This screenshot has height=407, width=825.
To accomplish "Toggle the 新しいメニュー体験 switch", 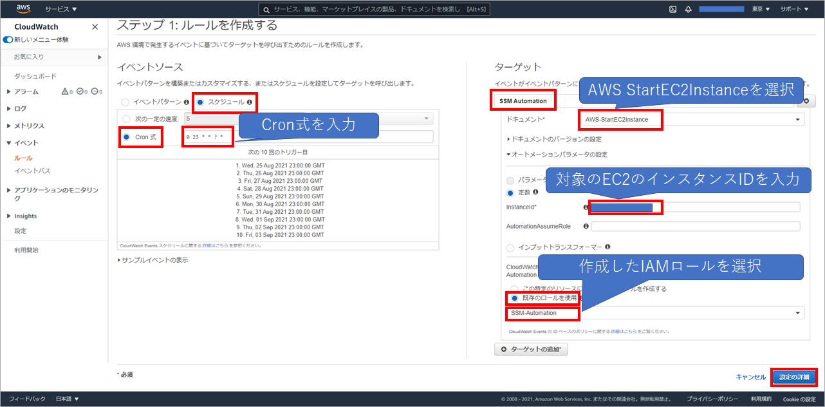I will coord(8,40).
